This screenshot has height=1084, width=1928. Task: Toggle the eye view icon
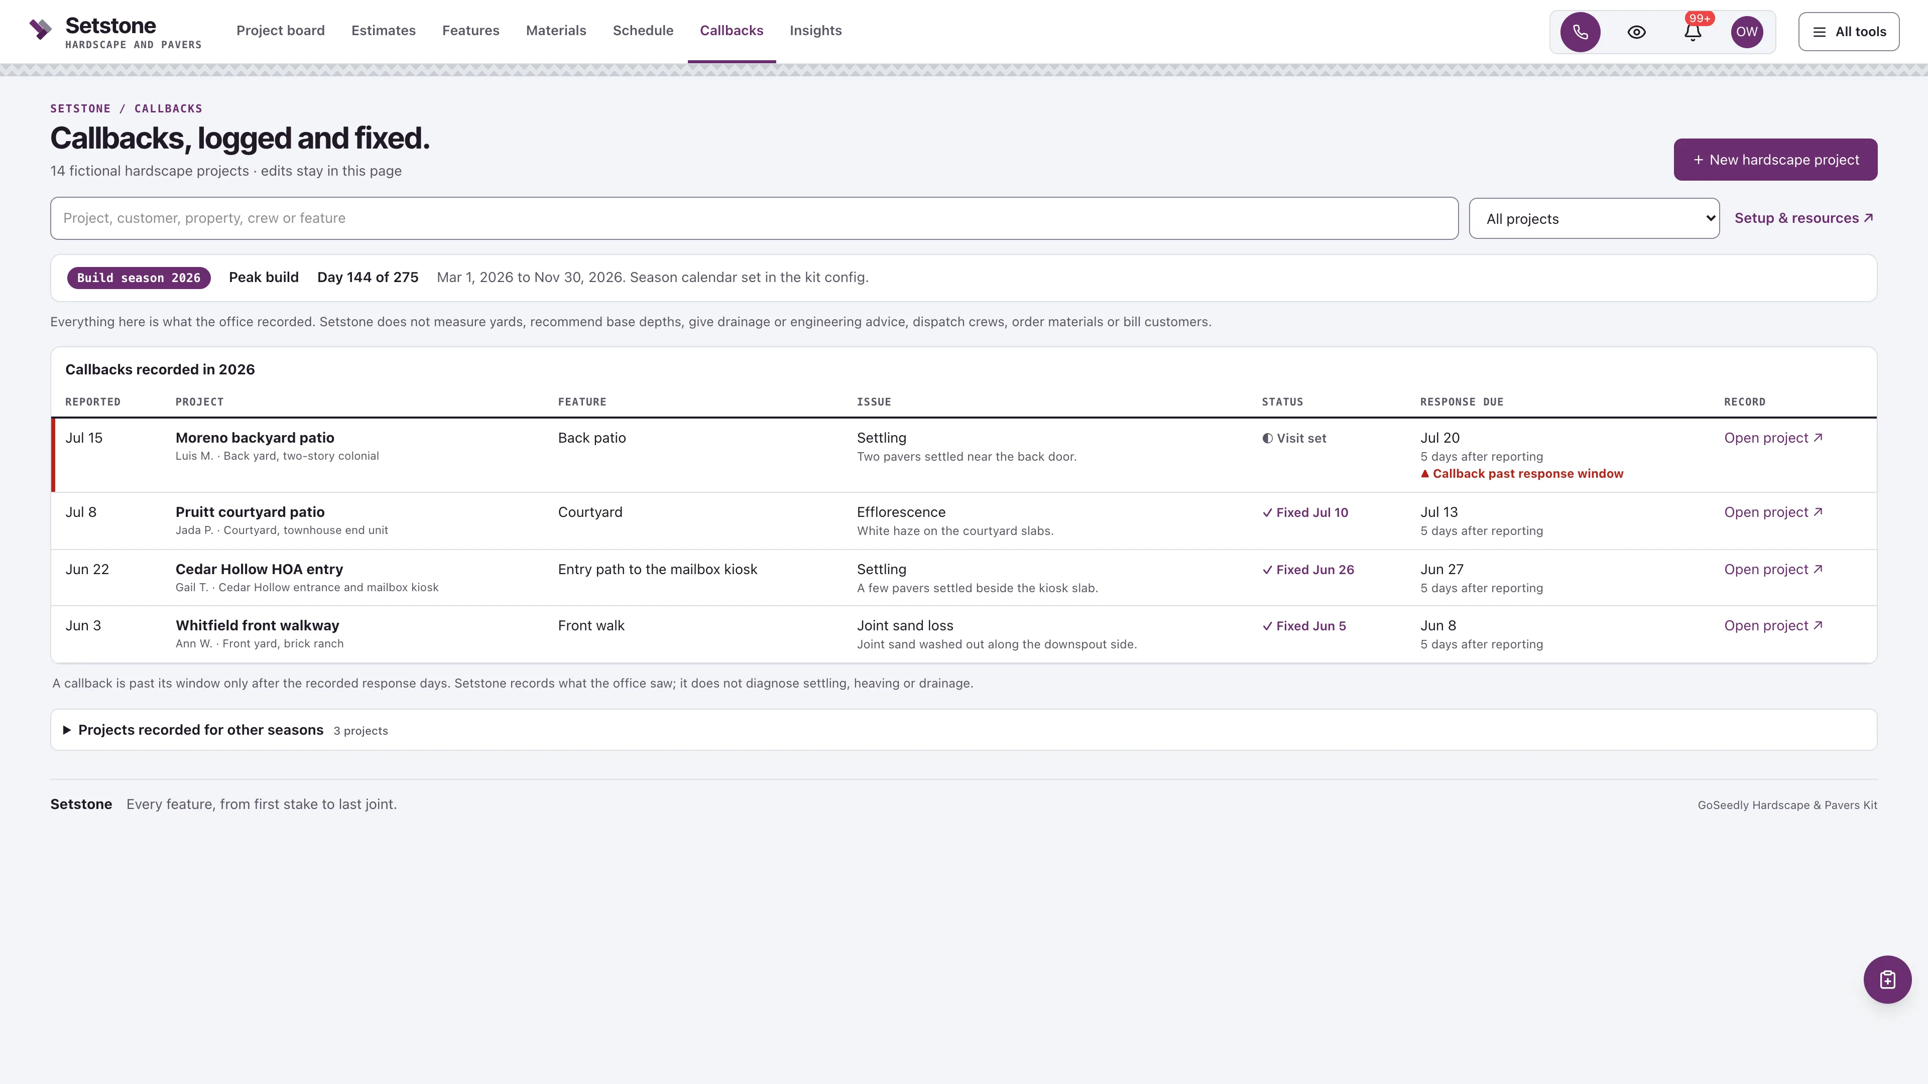click(x=1636, y=32)
